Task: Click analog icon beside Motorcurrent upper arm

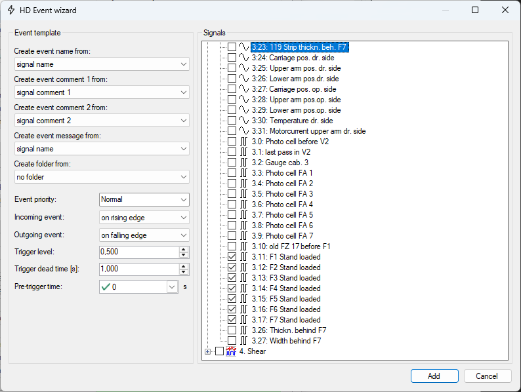Action: [243, 131]
